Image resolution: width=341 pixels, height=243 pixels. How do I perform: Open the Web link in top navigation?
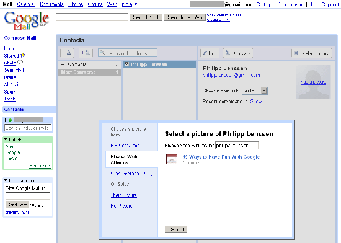pyautogui.click(x=112, y=4)
